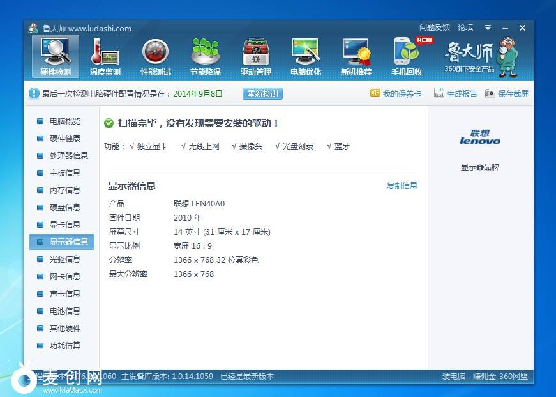Click the 复制信息 copy info link
The width and height of the screenshot is (556, 397).
(402, 186)
